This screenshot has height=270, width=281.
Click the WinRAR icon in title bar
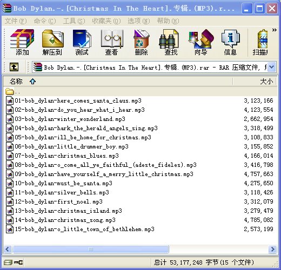(x=7, y=8)
